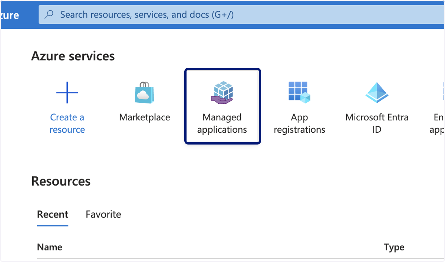Open the Managed applications cube icon

pos(222,93)
